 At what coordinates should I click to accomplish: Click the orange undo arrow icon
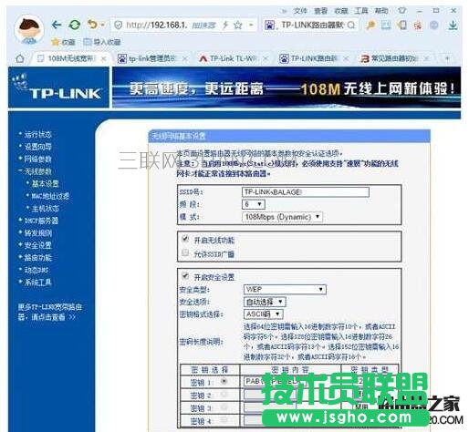[x=92, y=25]
